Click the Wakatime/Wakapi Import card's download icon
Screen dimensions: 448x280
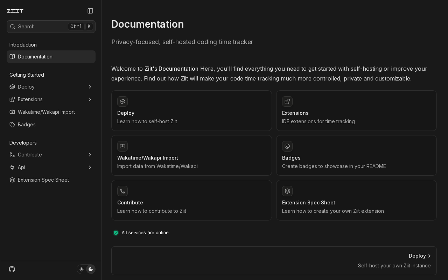coord(122,146)
